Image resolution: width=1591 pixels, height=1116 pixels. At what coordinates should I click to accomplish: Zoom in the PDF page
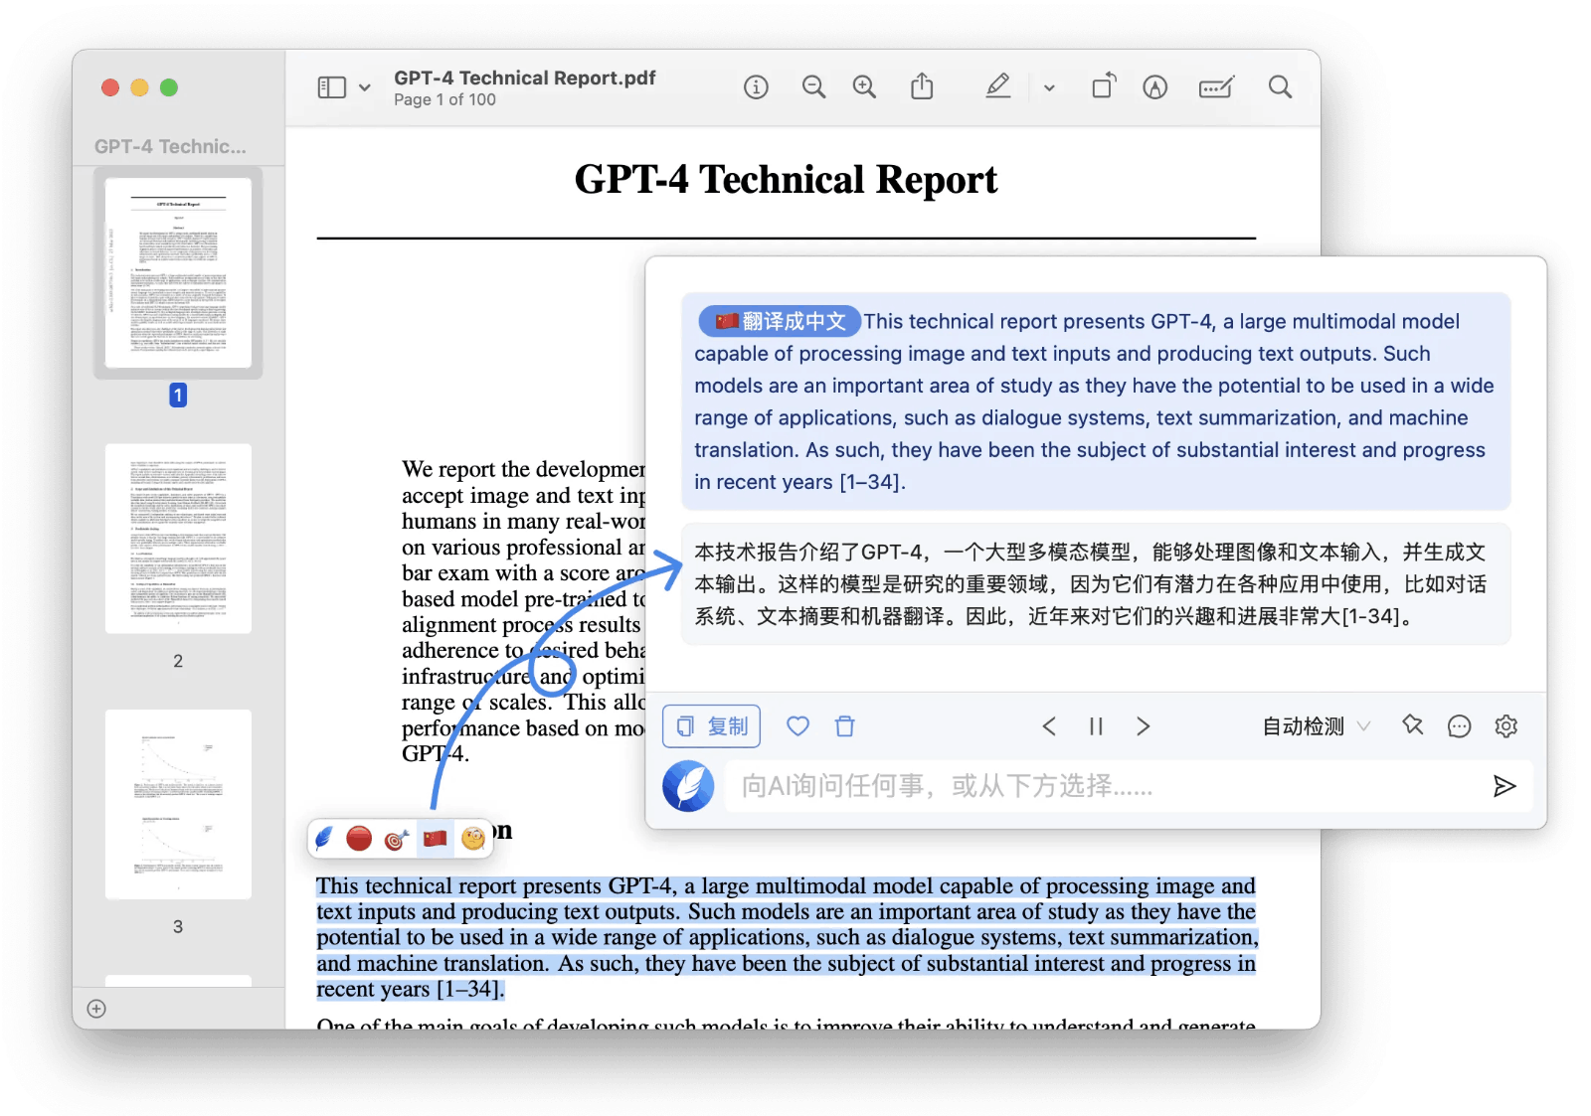pos(865,87)
